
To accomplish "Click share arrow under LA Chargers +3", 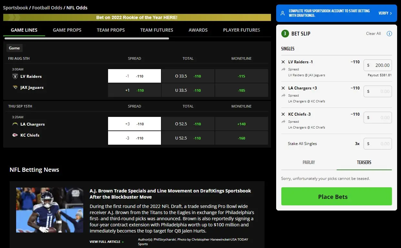I will (x=283, y=95).
